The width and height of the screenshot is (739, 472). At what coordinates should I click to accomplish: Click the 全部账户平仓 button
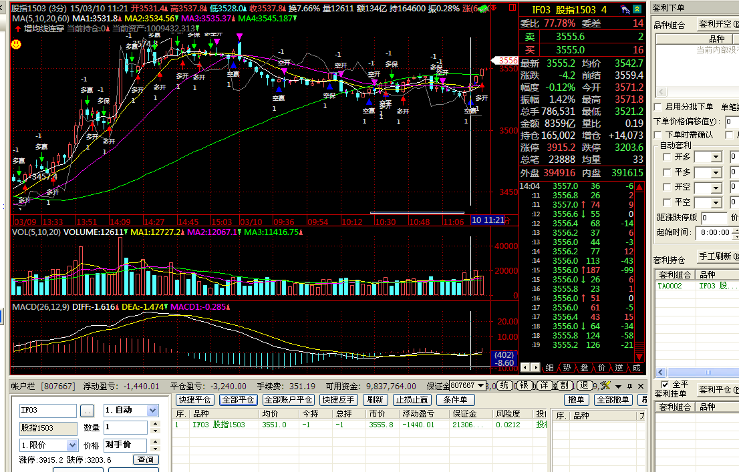(x=289, y=400)
